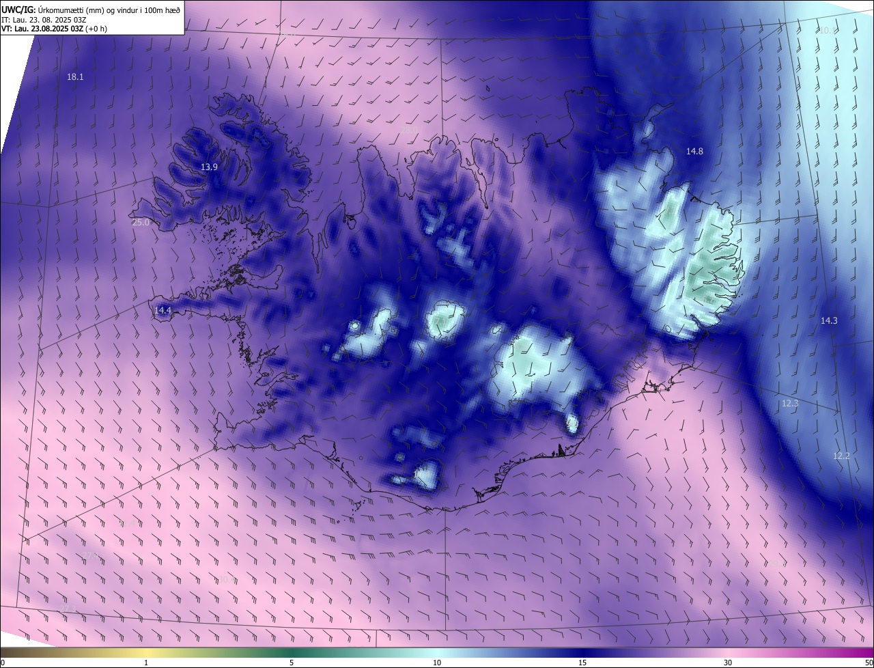Click the 'IT: Lau. 23. 08. 2025 03Z' line
Image resolution: width=874 pixels, height=668 pixels.
pos(44,20)
